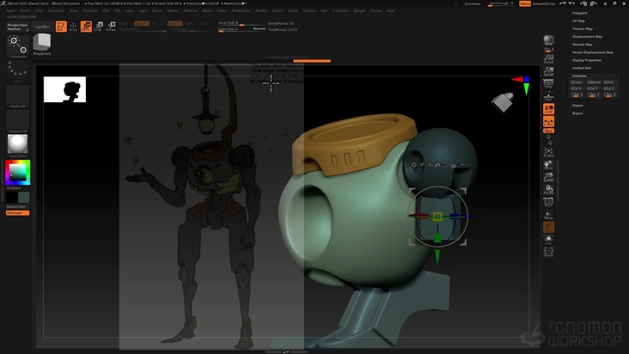629x354 pixels.
Task: Open the Zplugin menu
Action: click(359, 10)
